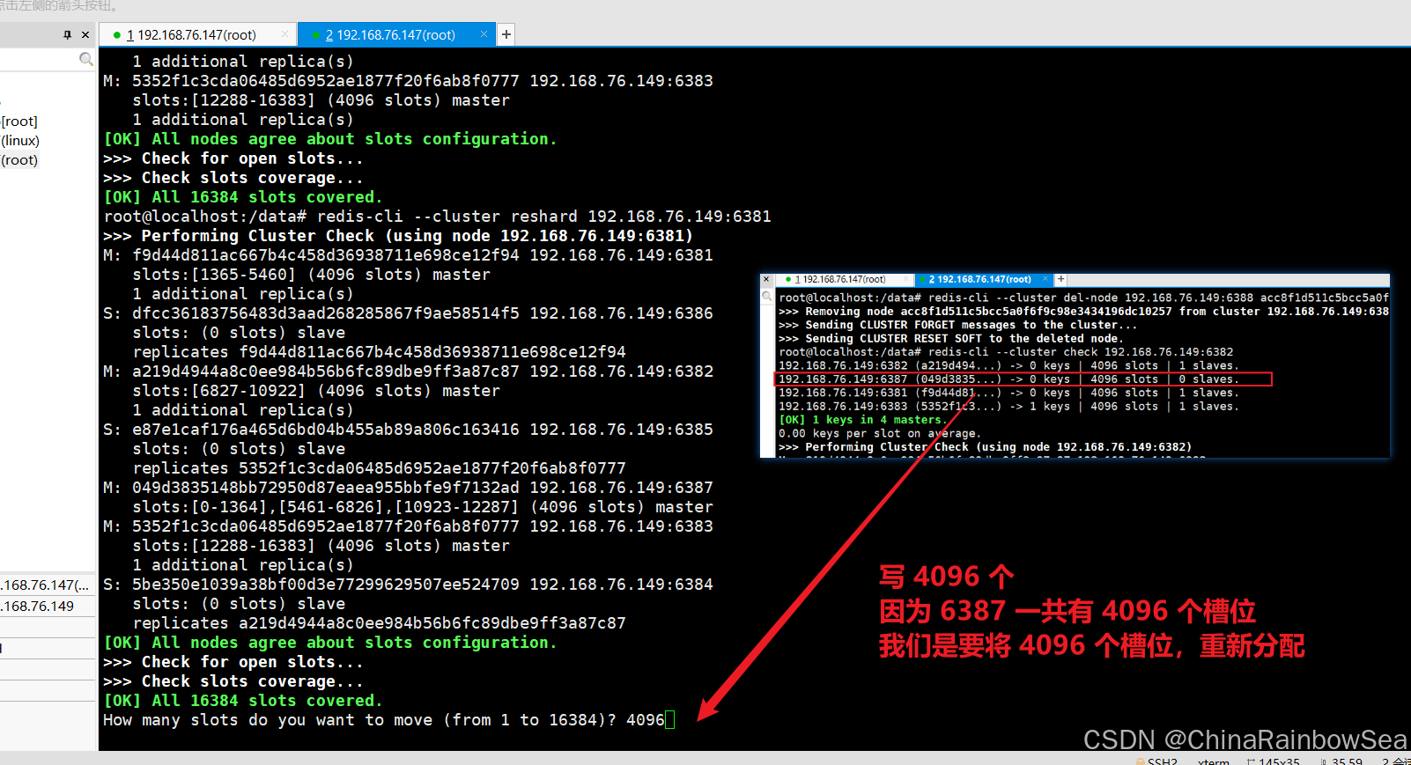Click the 'redis-cli --cluster reshard' command line
Image resolution: width=1411 pixels, height=765 pixels.
coord(437,217)
